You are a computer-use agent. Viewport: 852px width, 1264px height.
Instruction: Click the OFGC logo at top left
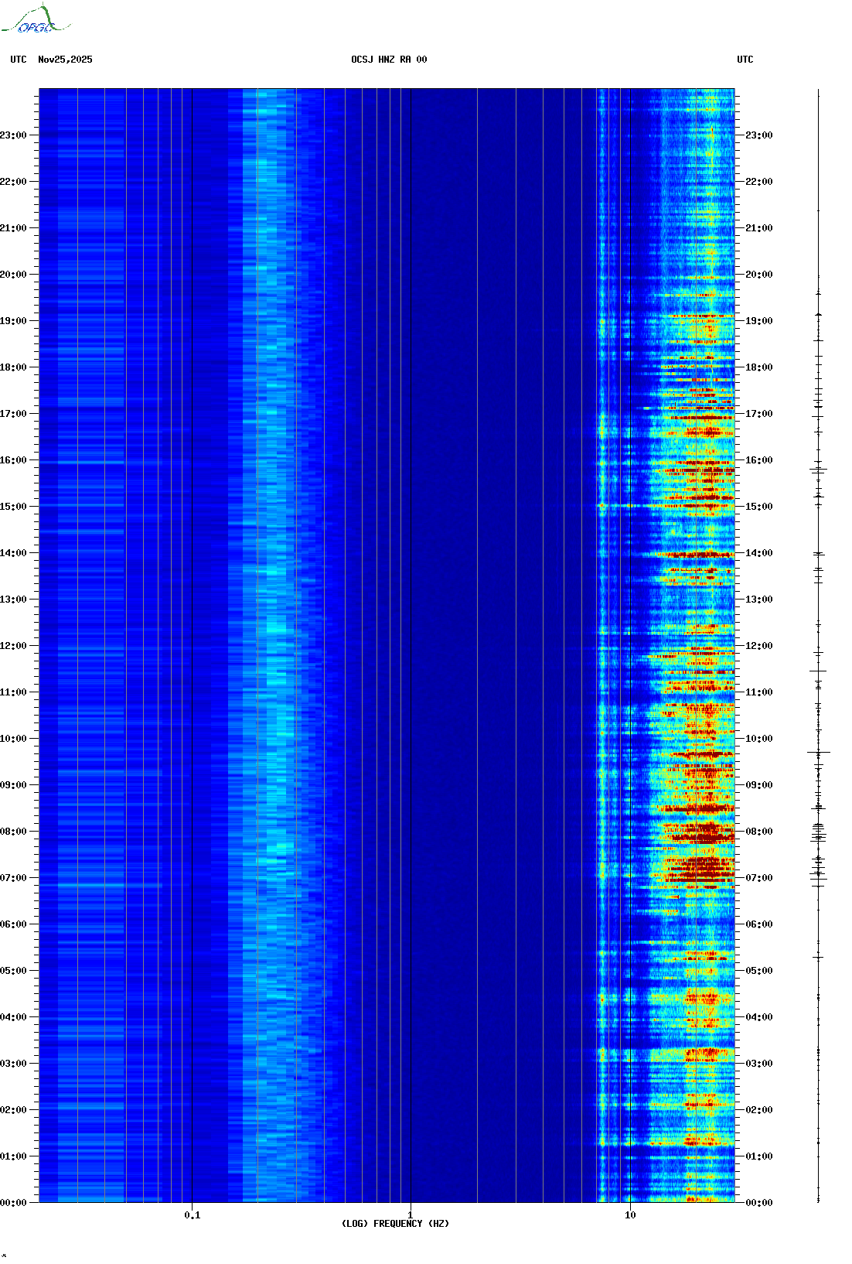[x=36, y=19]
